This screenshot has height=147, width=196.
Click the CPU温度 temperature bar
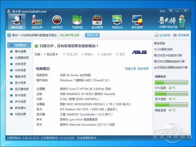171,83
